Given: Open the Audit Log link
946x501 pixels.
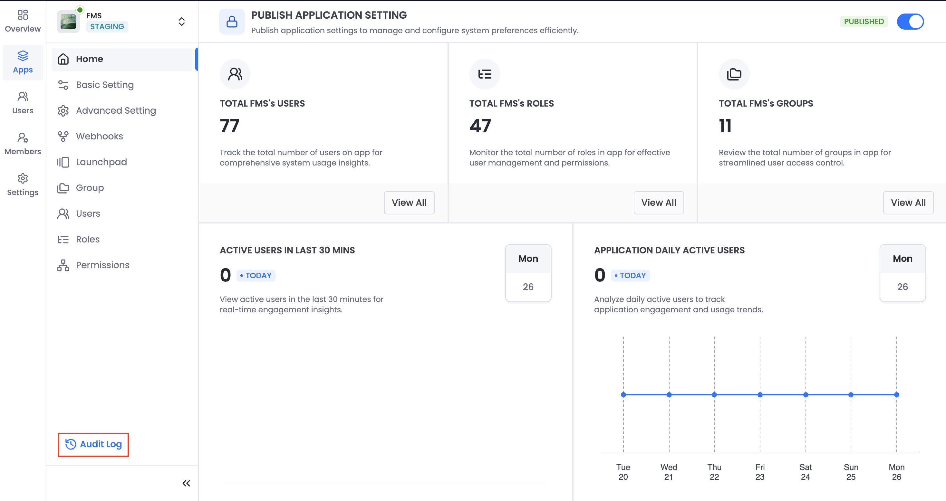Looking at the screenshot, I should coord(93,444).
